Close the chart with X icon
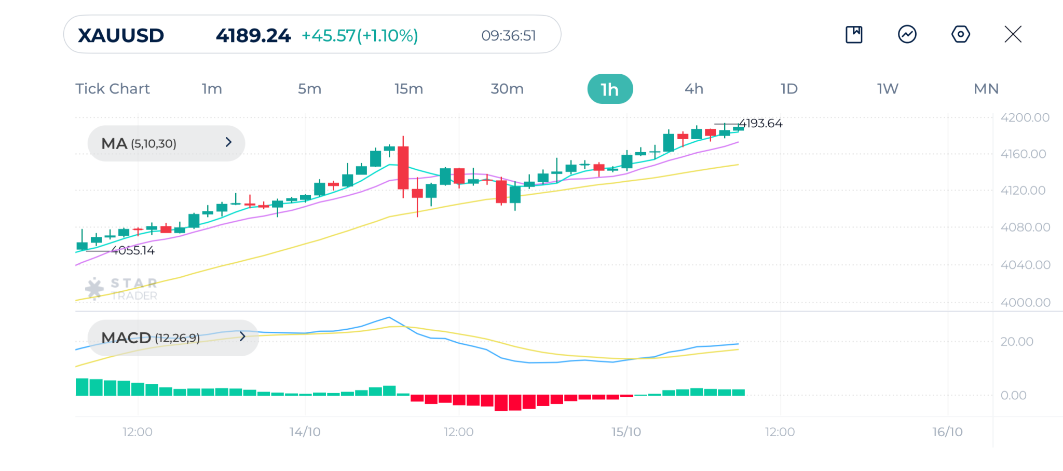This screenshot has width=1063, height=471. point(1013,35)
